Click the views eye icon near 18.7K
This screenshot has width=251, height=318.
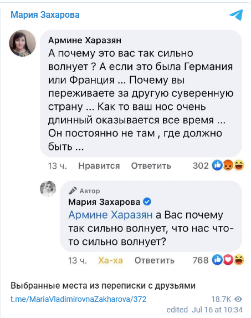pos(238,299)
